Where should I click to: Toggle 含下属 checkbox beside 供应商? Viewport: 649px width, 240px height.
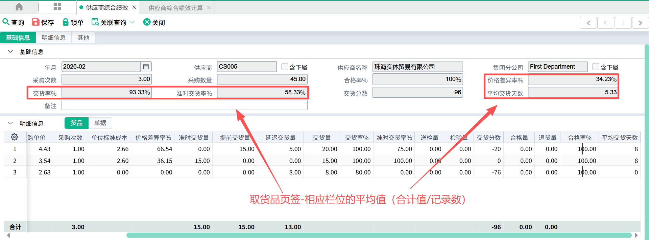pyautogui.click(x=285, y=67)
